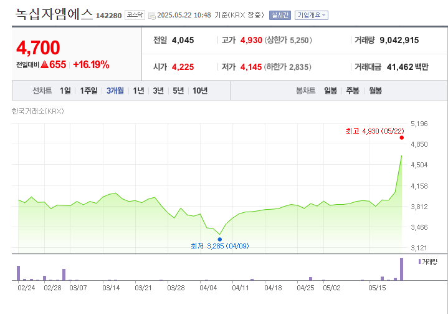Click the 봉차트 label
Screen dimensions: 448x314
[x=305, y=91]
